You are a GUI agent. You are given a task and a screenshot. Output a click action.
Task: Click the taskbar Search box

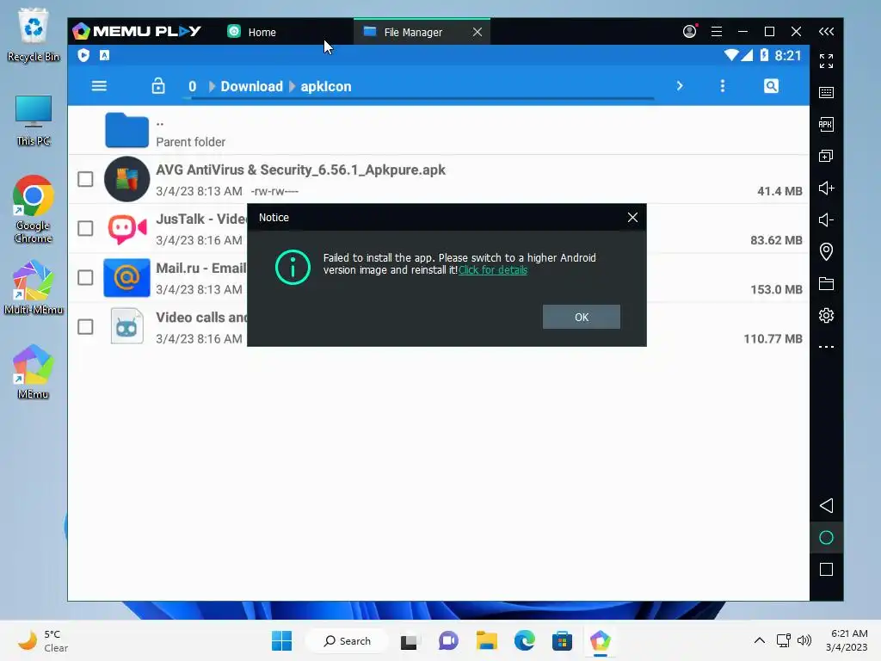click(x=348, y=640)
